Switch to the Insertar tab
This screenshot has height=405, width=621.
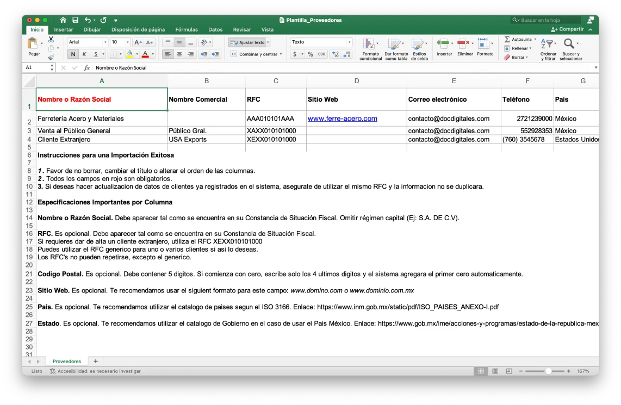click(x=64, y=30)
